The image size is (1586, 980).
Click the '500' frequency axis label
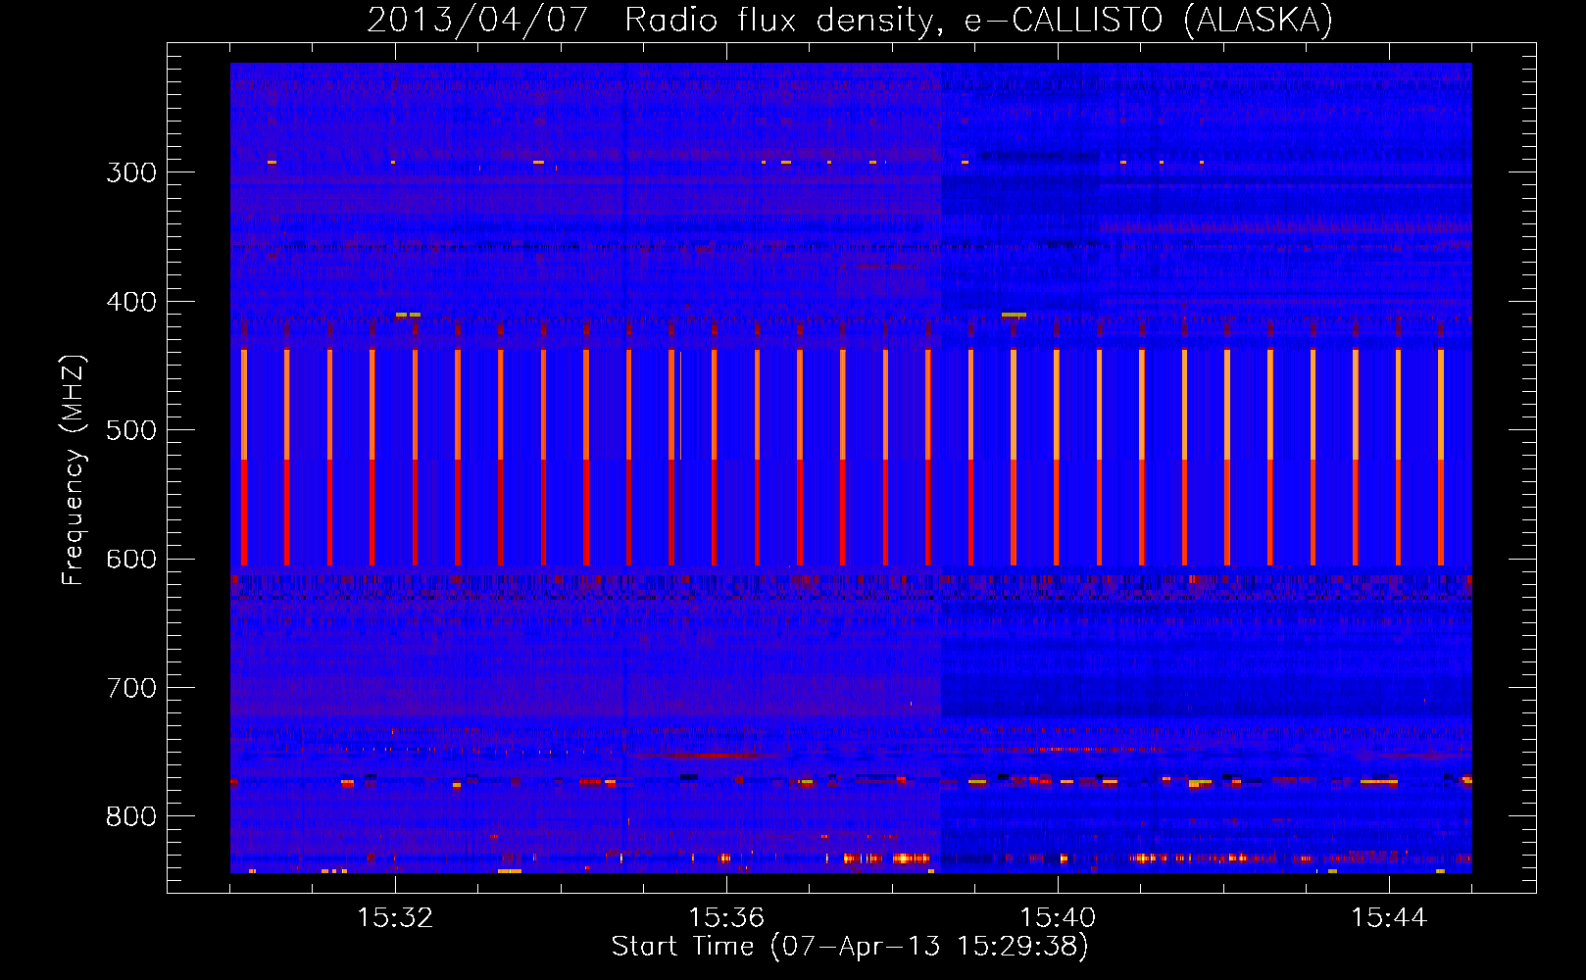[x=131, y=431]
